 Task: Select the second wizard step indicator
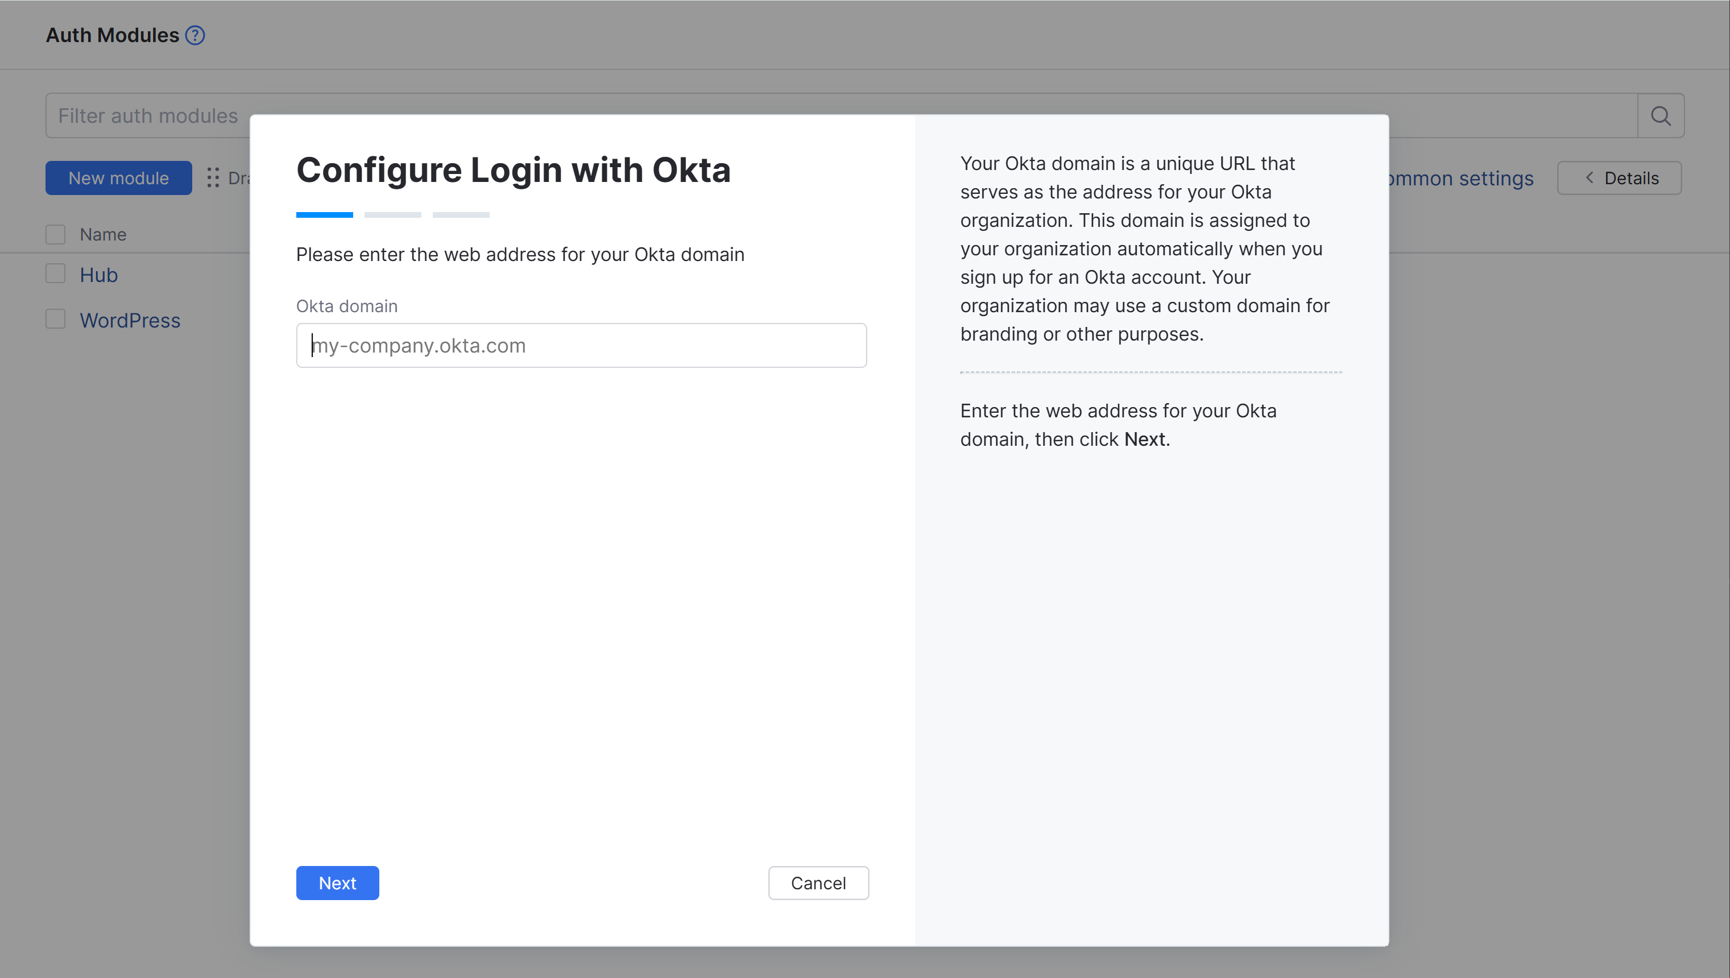click(392, 215)
